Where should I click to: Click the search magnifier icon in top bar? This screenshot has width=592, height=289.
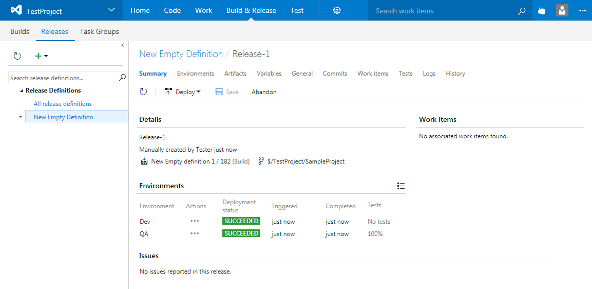click(x=522, y=11)
